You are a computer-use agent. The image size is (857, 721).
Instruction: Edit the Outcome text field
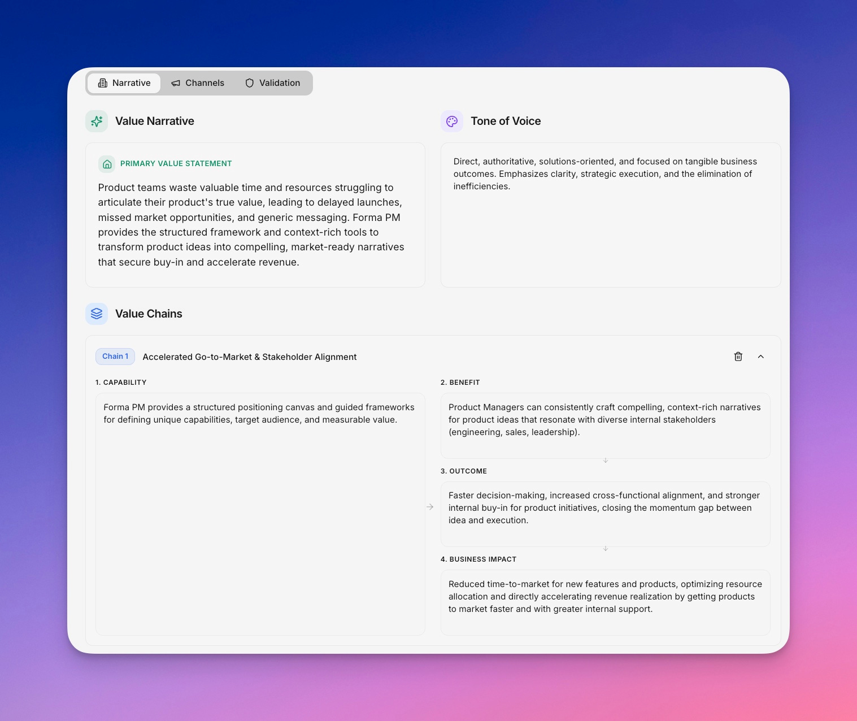pyautogui.click(x=605, y=514)
